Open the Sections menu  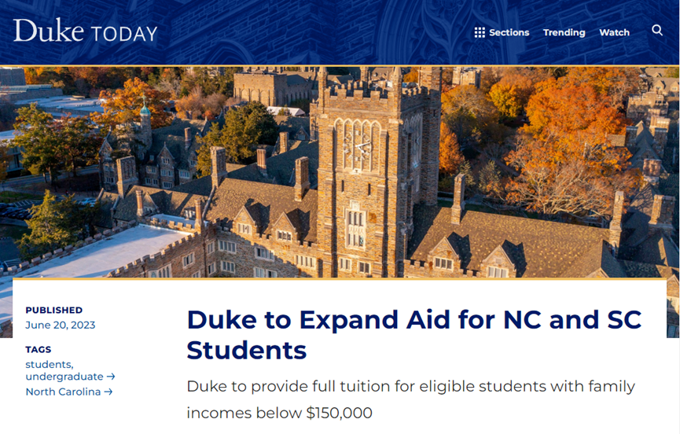pyautogui.click(x=502, y=32)
